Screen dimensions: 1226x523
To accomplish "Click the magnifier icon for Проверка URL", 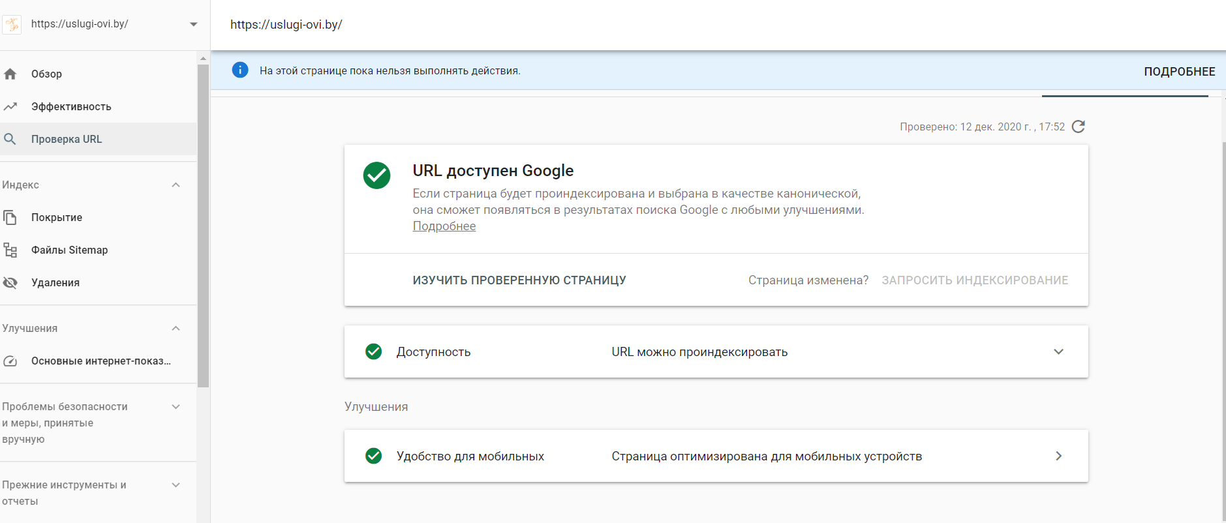I will click(10, 139).
